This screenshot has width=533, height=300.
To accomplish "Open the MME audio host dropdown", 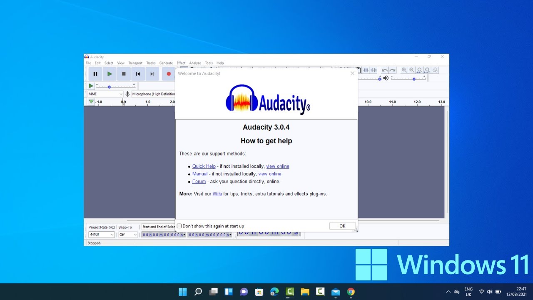I will point(105,94).
